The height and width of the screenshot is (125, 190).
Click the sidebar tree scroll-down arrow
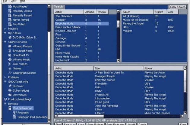click(49, 121)
